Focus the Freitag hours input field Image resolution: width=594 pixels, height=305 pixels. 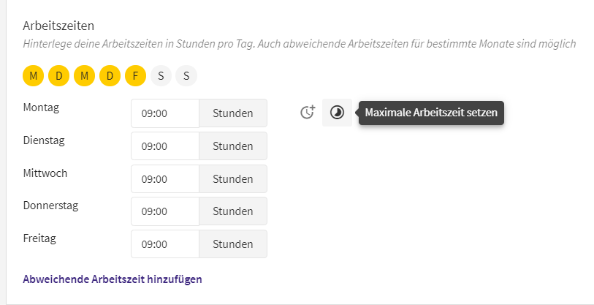click(165, 244)
